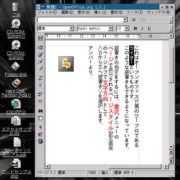This screenshot has width=180, height=180.
Task: Toggle Italic formatting
Action: (142, 29)
